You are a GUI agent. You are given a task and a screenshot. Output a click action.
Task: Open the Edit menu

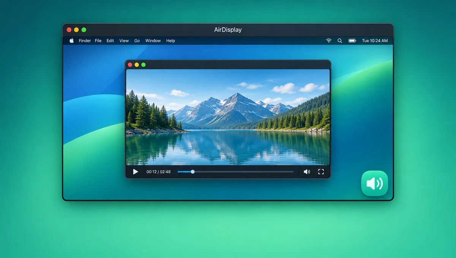click(110, 41)
